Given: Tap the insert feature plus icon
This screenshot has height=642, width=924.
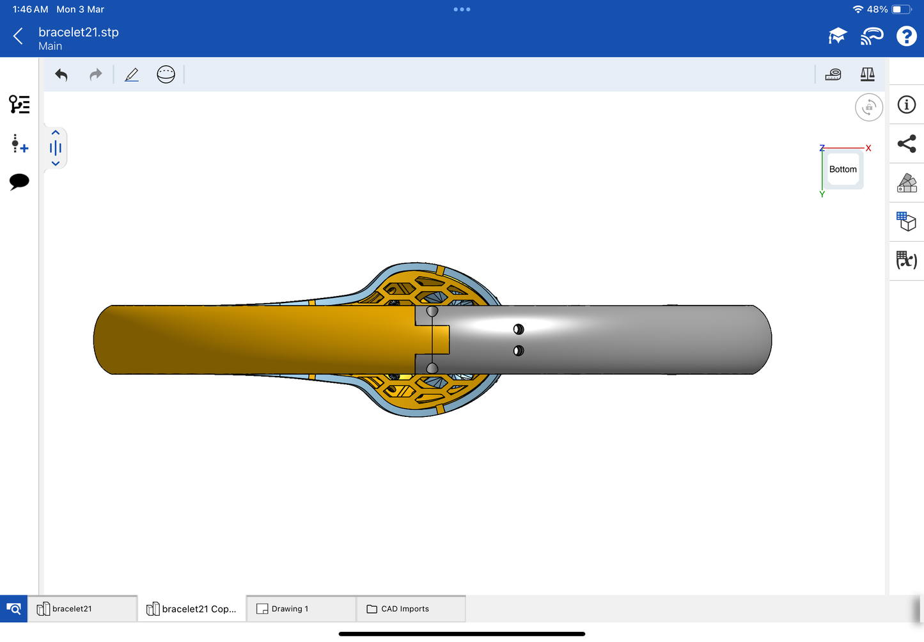Looking at the screenshot, I should click(x=19, y=143).
